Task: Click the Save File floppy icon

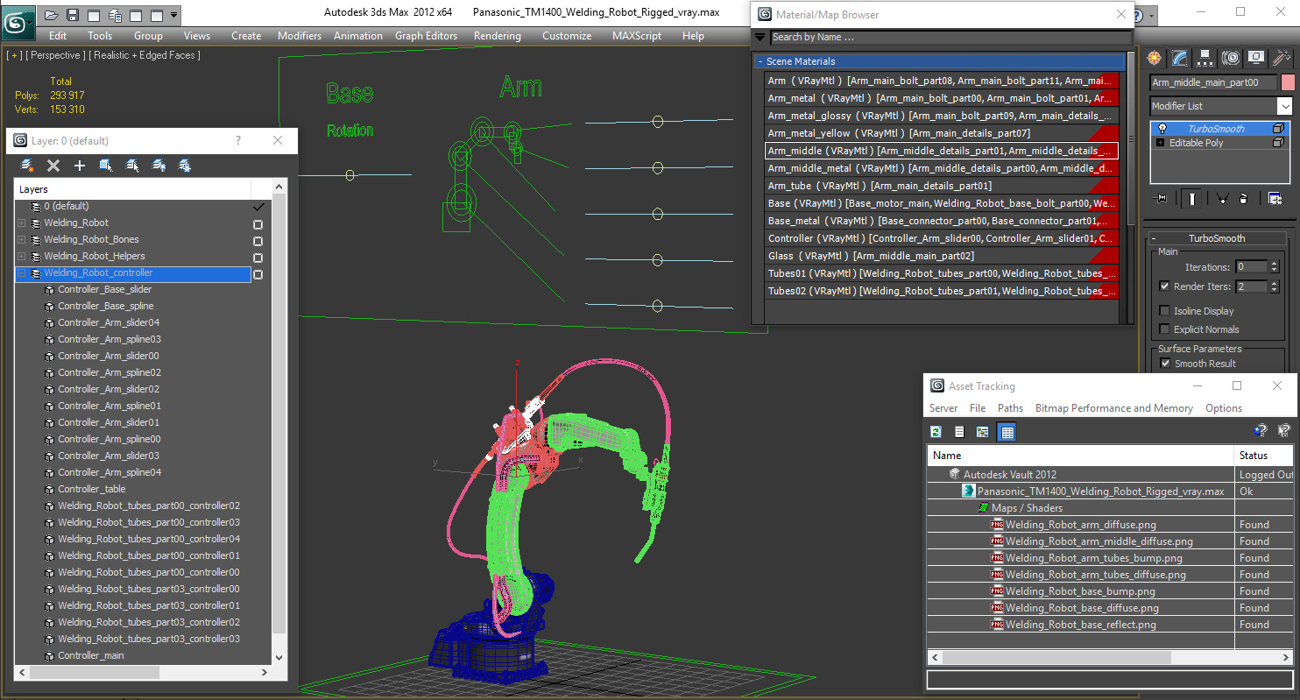Action: coord(73,15)
